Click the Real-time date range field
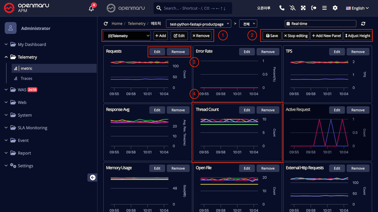The image size is (378, 212). [x=320, y=24]
